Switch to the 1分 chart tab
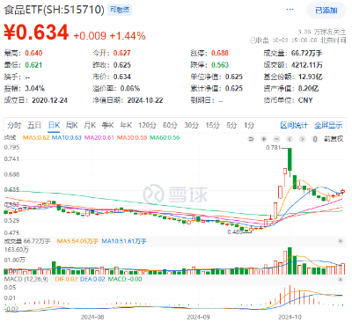Image resolution: width=352 pixels, height=323 pixels. pos(249,126)
